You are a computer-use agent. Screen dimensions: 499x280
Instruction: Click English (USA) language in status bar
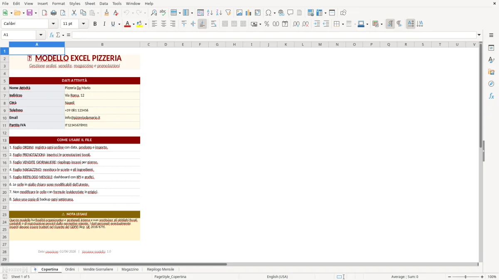(x=277, y=277)
